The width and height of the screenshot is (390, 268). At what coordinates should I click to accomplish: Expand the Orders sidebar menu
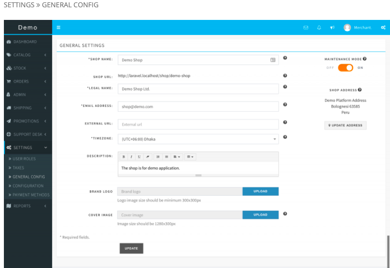pos(28,82)
